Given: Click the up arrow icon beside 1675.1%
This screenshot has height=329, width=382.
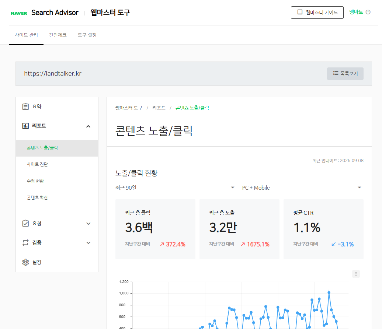Looking at the screenshot, I should (243, 244).
